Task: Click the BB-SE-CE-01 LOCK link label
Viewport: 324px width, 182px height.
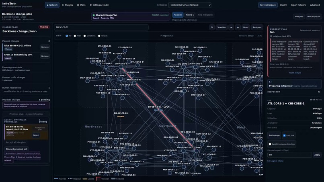Action: click(158, 107)
